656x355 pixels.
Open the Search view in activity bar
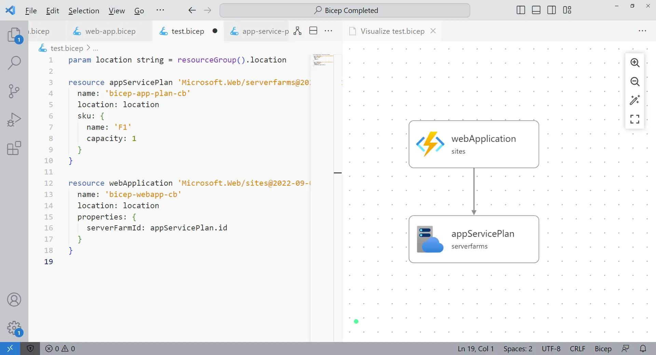pyautogui.click(x=14, y=63)
